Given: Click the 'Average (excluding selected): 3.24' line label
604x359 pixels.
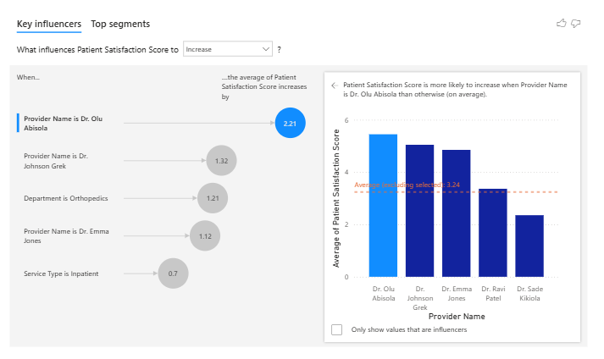Looking at the screenshot, I should click(407, 185).
